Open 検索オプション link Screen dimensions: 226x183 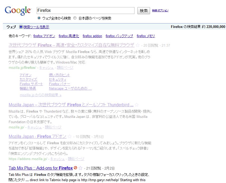click(160, 11)
